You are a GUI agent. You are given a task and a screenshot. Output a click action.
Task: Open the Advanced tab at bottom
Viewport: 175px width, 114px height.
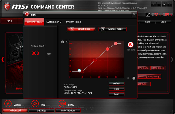(x=15, y=110)
